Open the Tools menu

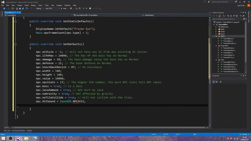click(x=47, y=5)
